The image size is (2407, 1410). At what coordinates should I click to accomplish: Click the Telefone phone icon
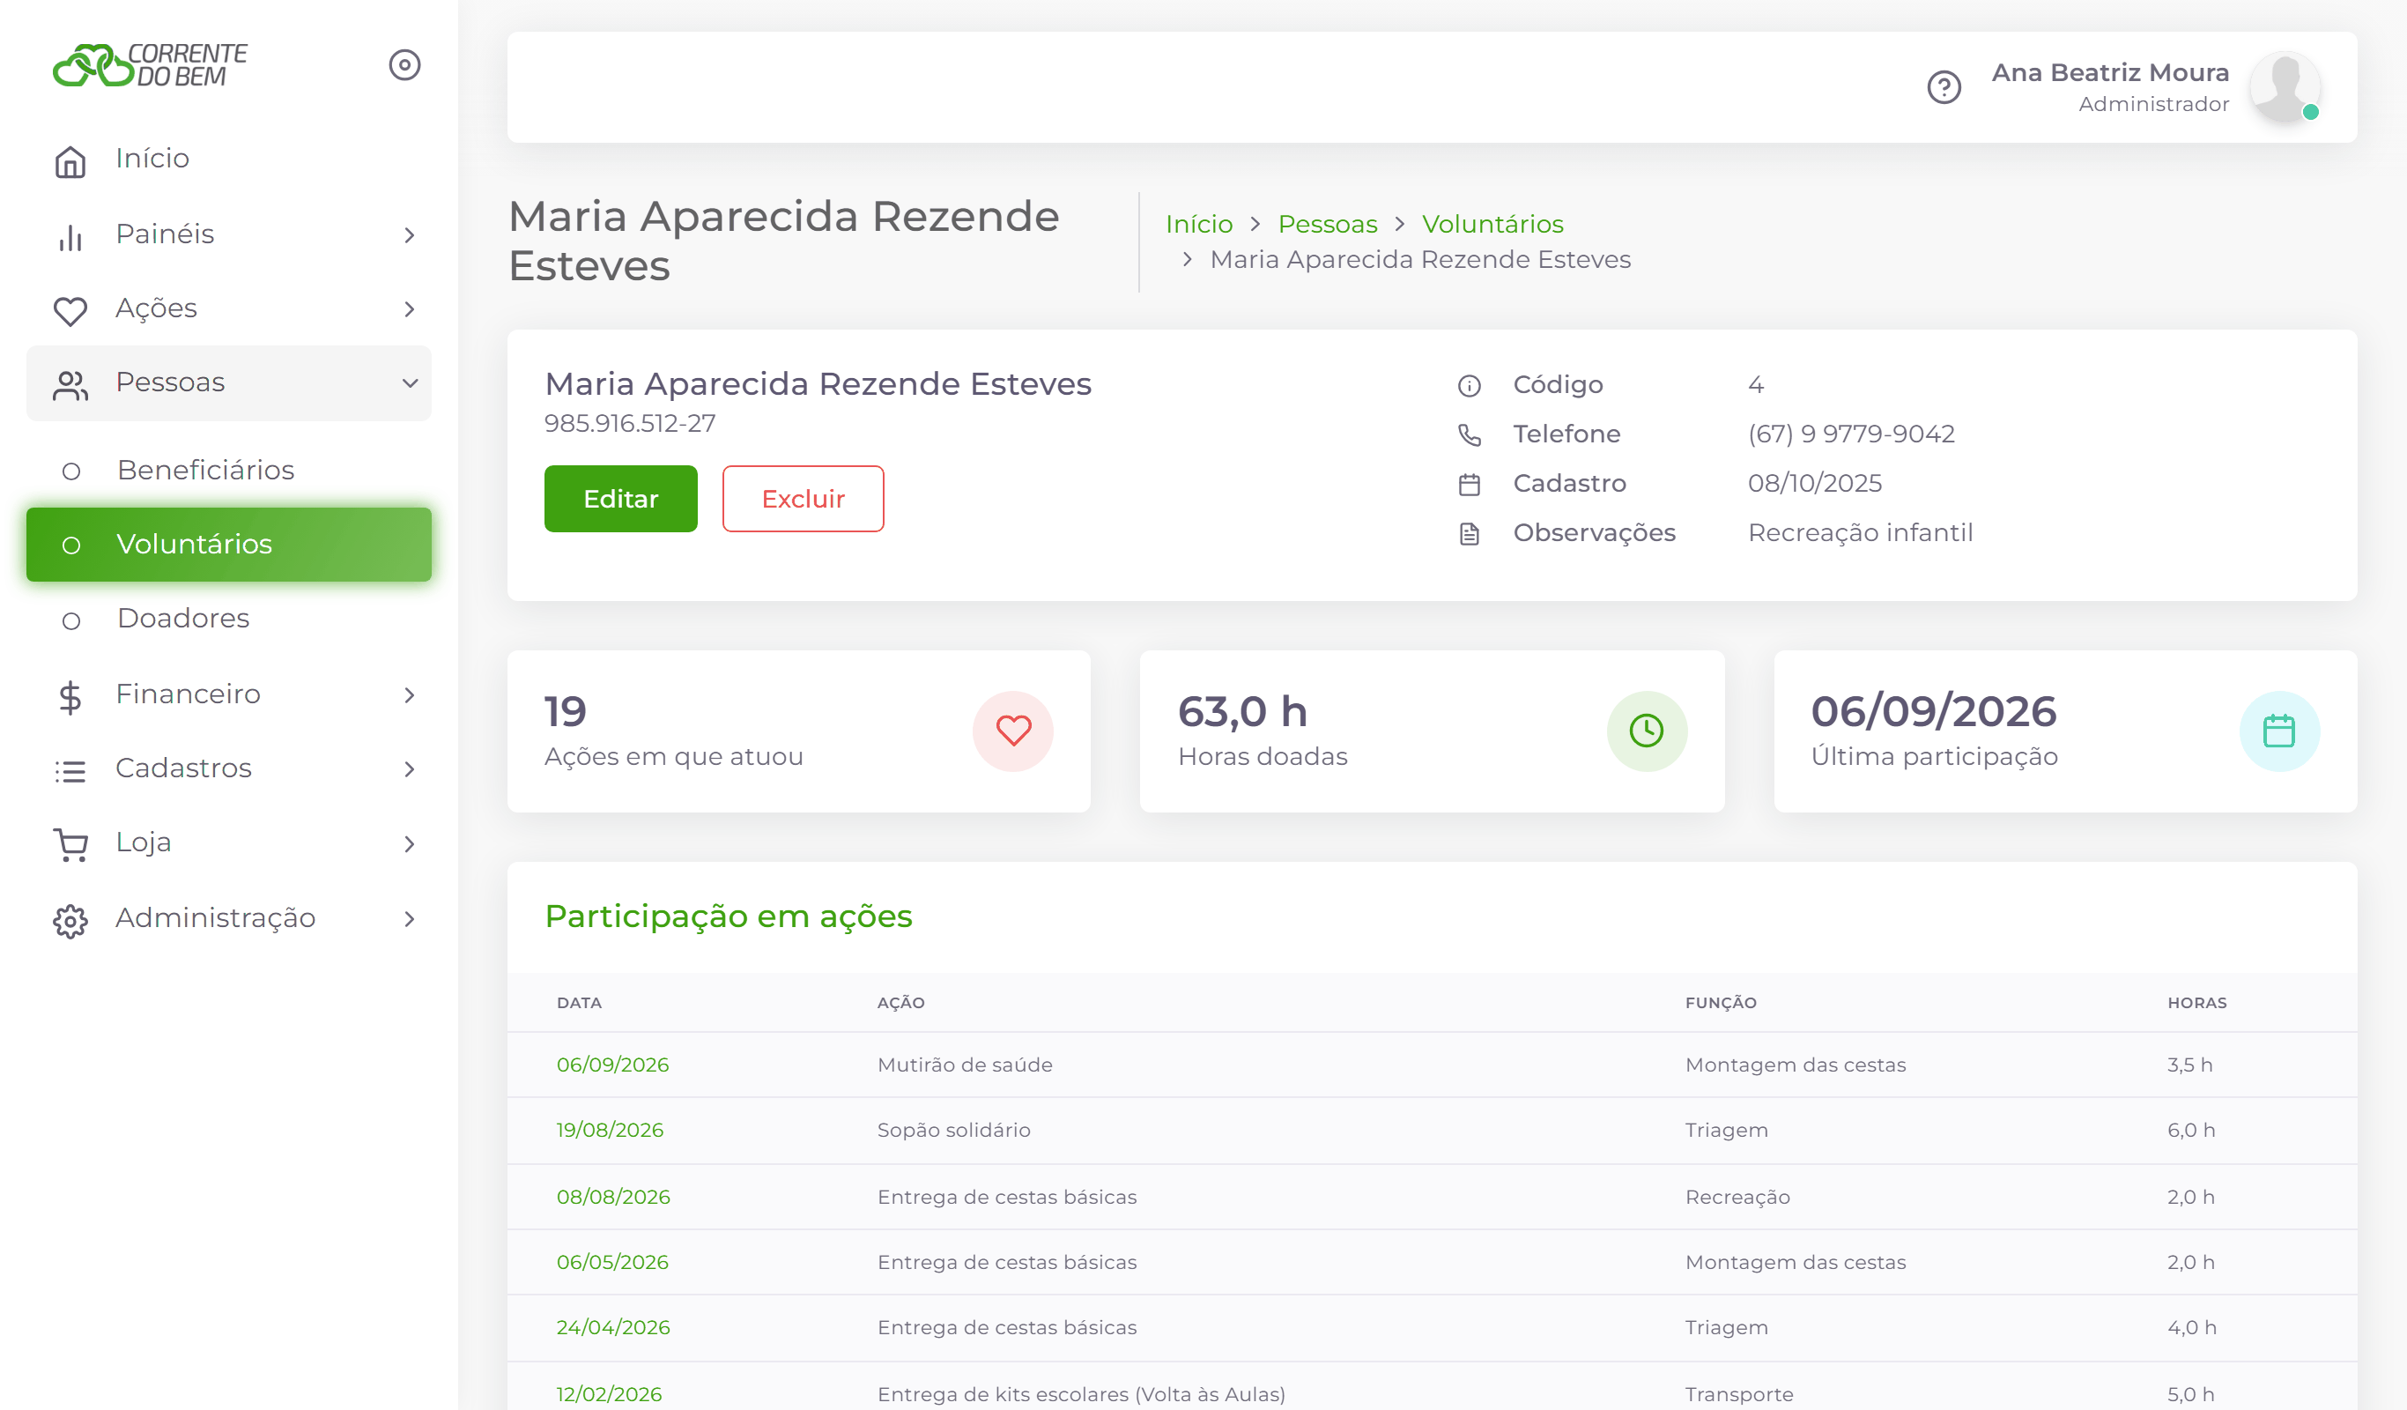pyautogui.click(x=1469, y=435)
